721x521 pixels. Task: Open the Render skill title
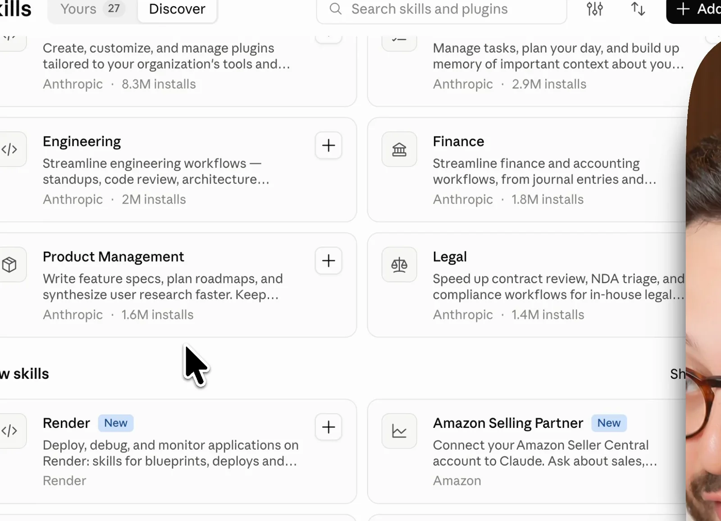click(x=66, y=423)
